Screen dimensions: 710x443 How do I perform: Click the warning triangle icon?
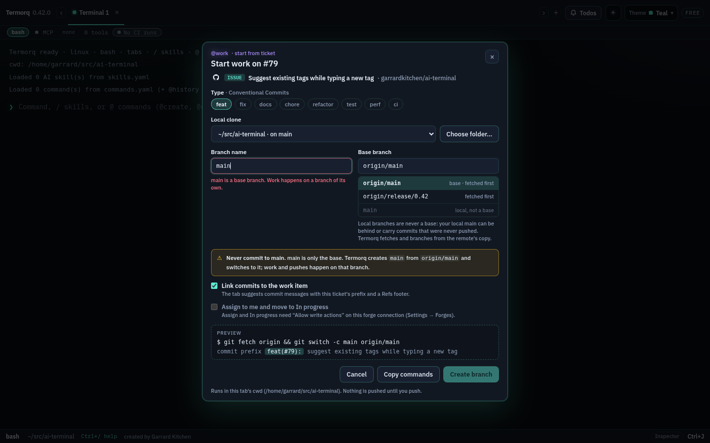pyautogui.click(x=219, y=258)
